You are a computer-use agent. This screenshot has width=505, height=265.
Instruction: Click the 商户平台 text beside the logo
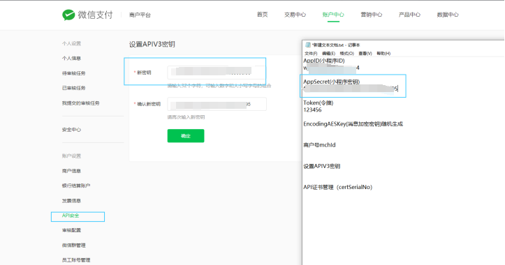point(140,15)
